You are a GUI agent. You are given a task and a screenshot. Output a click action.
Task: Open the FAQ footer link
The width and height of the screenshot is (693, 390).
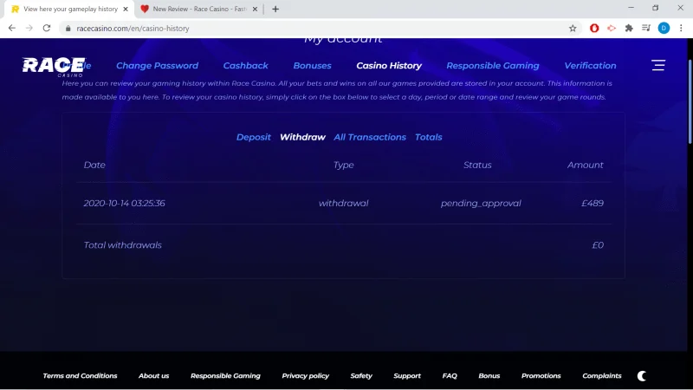(x=450, y=376)
